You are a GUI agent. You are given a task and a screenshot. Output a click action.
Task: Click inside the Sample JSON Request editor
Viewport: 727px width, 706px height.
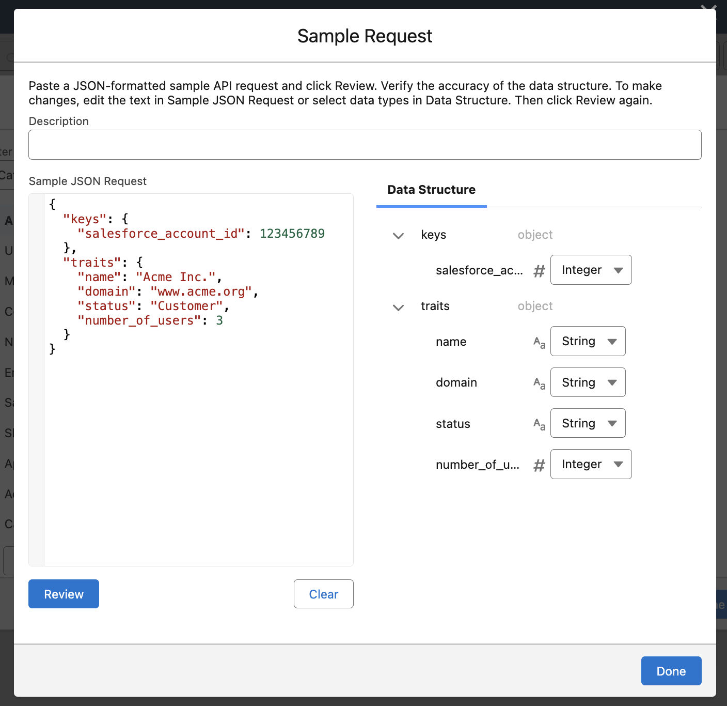tap(198, 439)
